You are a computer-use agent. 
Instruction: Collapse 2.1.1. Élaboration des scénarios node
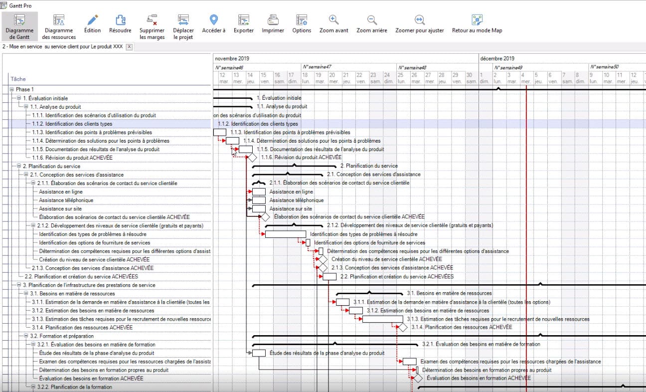click(33, 183)
